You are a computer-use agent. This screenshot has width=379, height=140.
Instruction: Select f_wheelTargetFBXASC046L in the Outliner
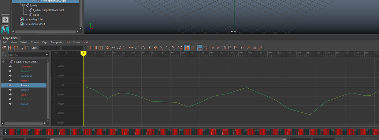pyautogui.click(x=49, y=10)
